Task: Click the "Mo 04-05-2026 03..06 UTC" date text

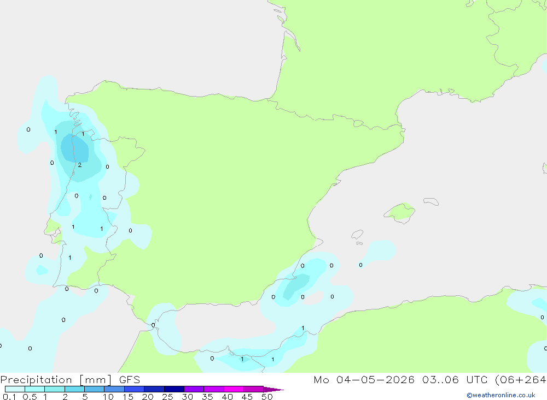Action: [x=402, y=380]
